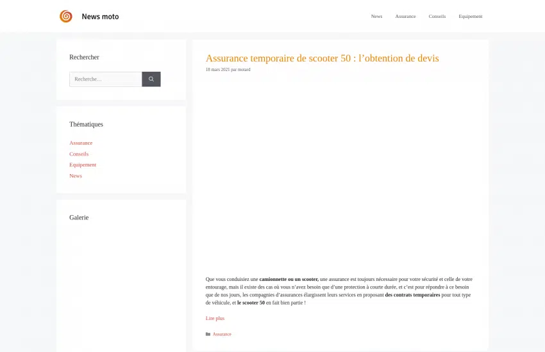
Task: Select Equipement under Thématiques
Action: tap(83, 164)
